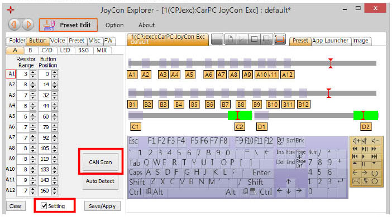The width and height of the screenshot is (392, 217).
Task: Click the play/pause media key icon
Action: tap(365, 149)
